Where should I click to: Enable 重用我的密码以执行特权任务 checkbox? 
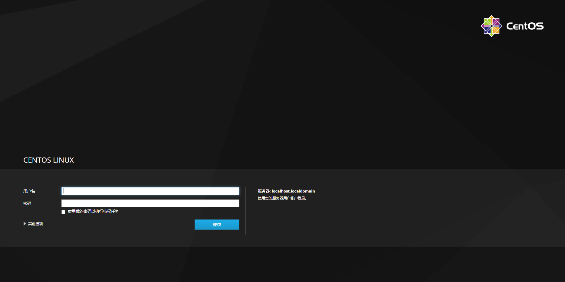(x=63, y=212)
